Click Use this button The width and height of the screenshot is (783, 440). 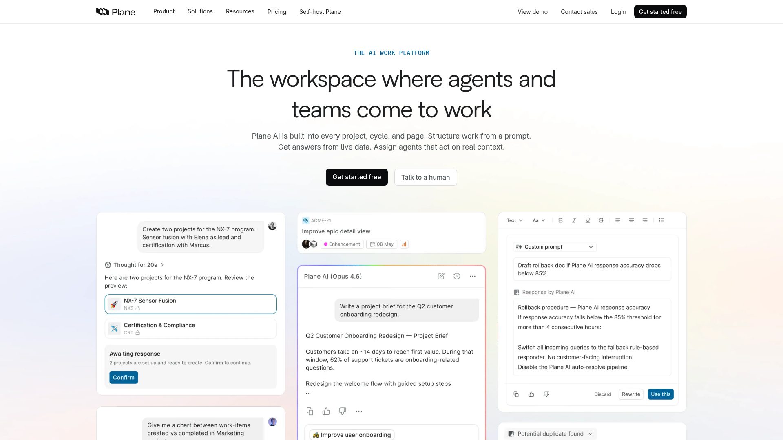click(x=661, y=394)
